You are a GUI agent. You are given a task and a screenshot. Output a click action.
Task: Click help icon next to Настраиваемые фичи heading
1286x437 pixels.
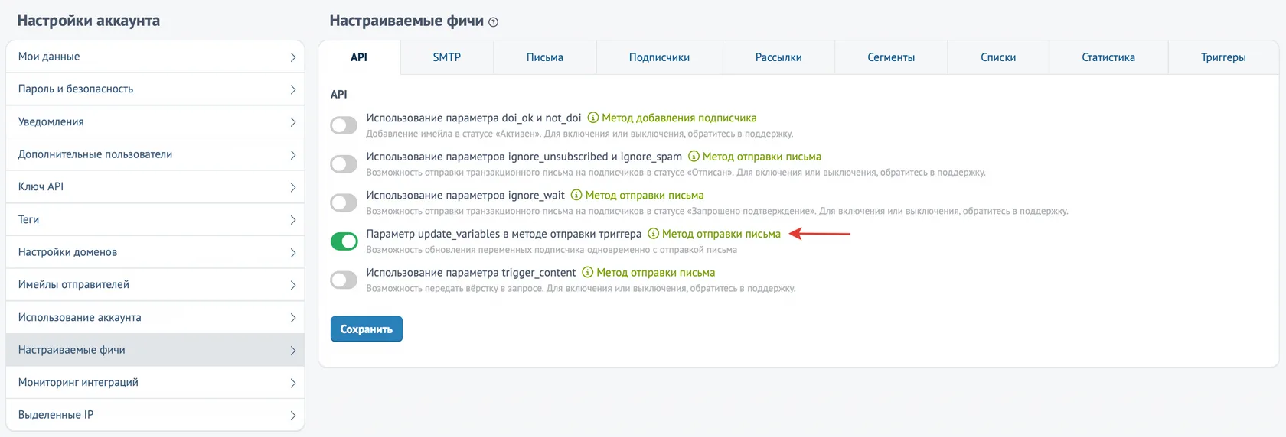493,22
